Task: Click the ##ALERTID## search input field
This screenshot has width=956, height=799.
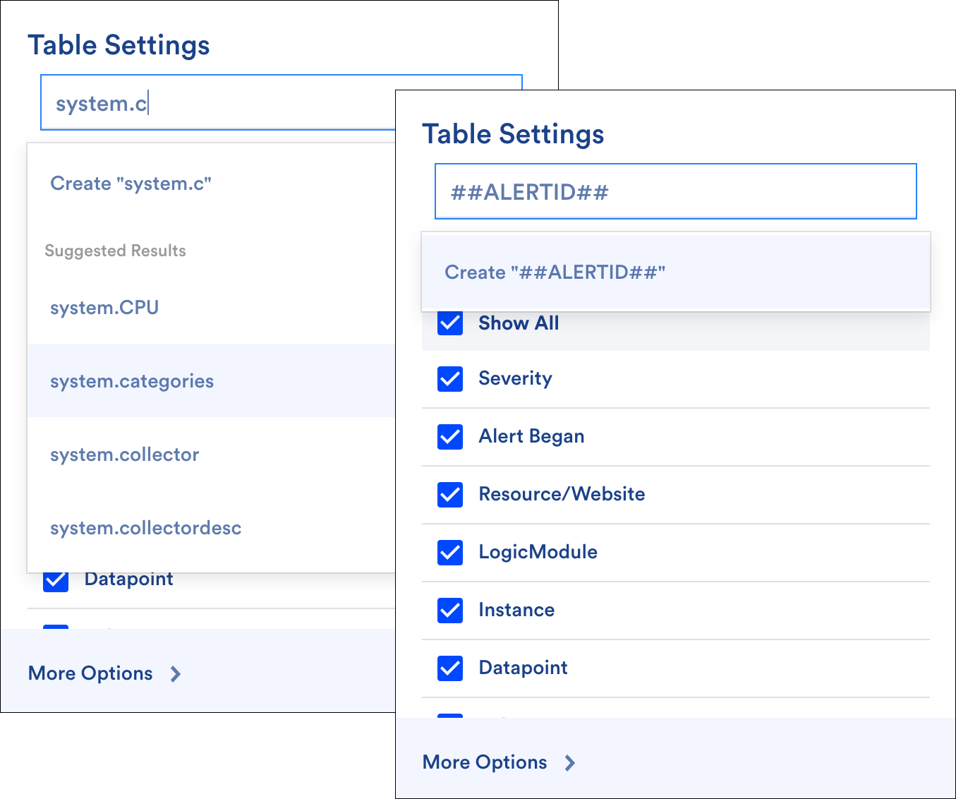Action: click(674, 191)
